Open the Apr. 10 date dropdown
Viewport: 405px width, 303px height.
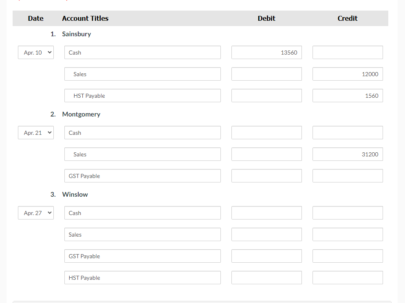click(x=35, y=52)
